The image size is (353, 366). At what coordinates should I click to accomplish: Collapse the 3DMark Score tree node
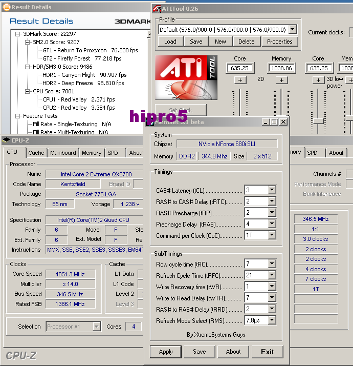coord(17,34)
